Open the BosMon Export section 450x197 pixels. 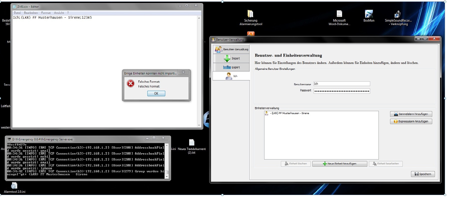231,67
